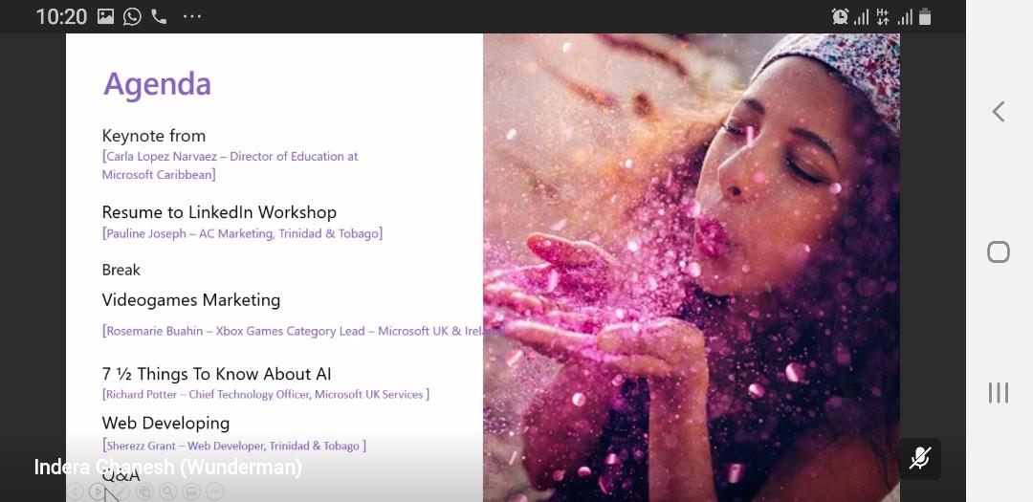Tap the Android home button

click(x=998, y=251)
